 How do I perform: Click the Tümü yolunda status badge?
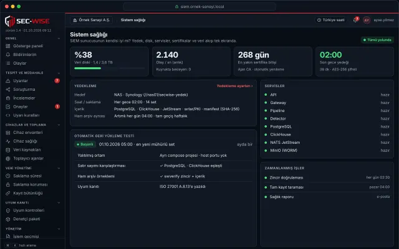point(377,40)
